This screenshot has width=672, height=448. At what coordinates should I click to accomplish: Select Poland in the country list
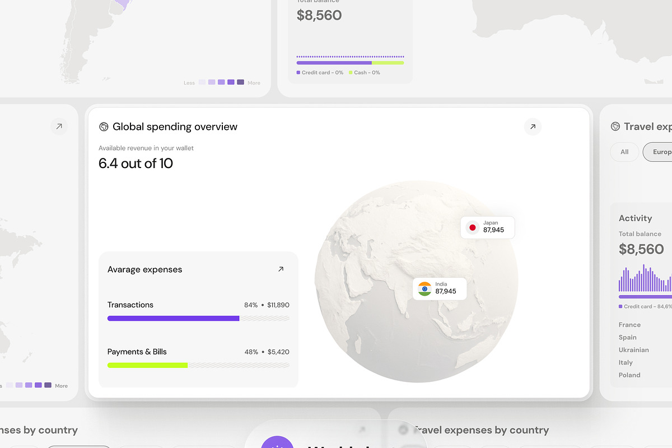click(x=629, y=375)
